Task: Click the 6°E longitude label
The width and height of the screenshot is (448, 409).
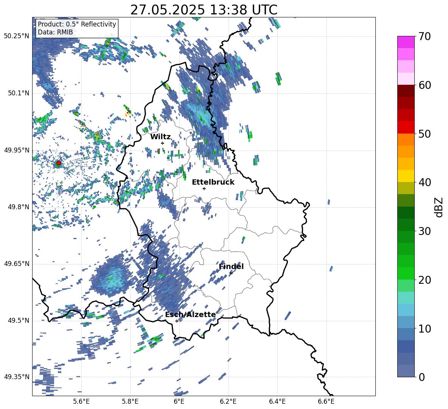Action: [x=179, y=402]
